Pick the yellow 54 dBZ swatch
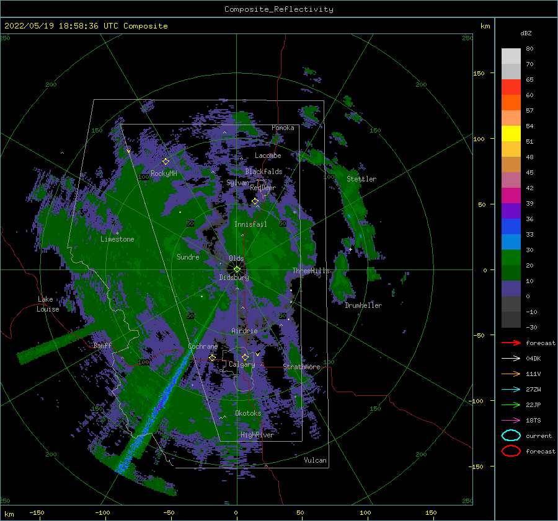558x521 pixels. [x=511, y=133]
